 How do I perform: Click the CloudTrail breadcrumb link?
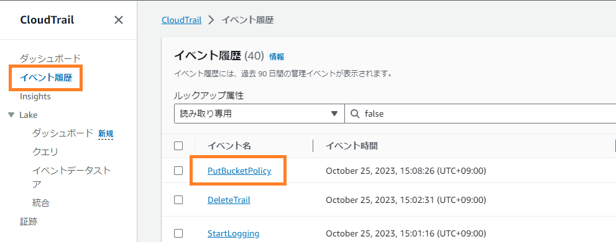click(182, 20)
